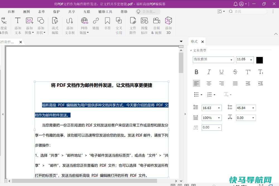This screenshot has width=279, height=186.
Task: Open the 视图 (View) ribbon tab
Action: [26, 11]
